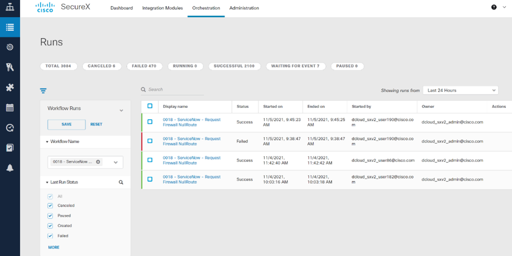
Task: Sort by the Owner column header
Action: [428, 106]
